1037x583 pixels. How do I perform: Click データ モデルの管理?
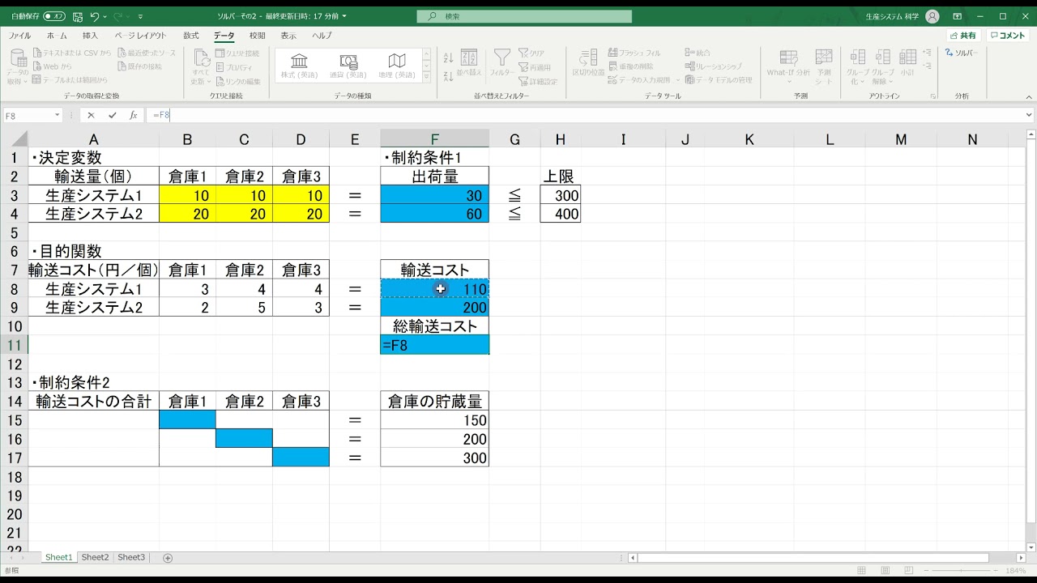(719, 80)
